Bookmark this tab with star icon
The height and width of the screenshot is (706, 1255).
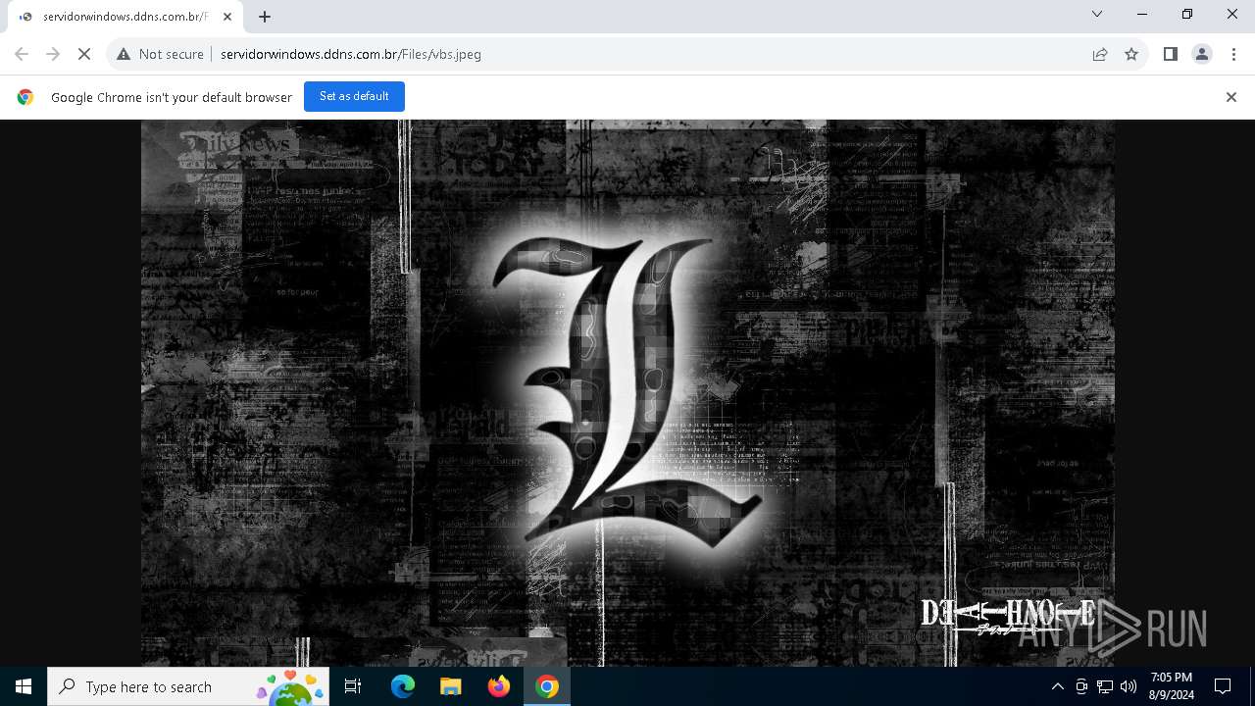[1131, 54]
